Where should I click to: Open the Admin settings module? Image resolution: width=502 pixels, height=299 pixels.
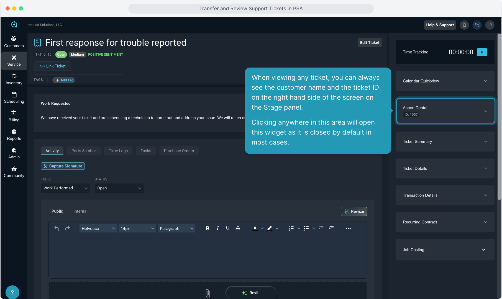pos(14,153)
